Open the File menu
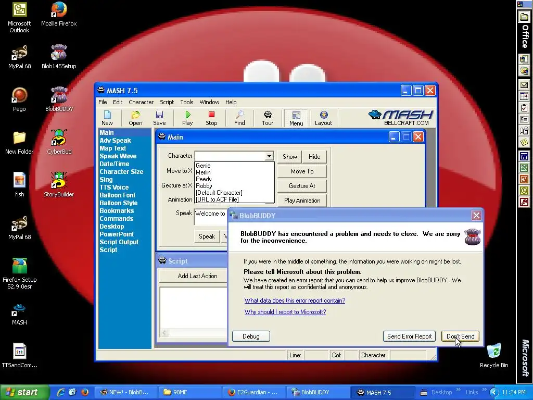The image size is (533, 400). (x=103, y=102)
